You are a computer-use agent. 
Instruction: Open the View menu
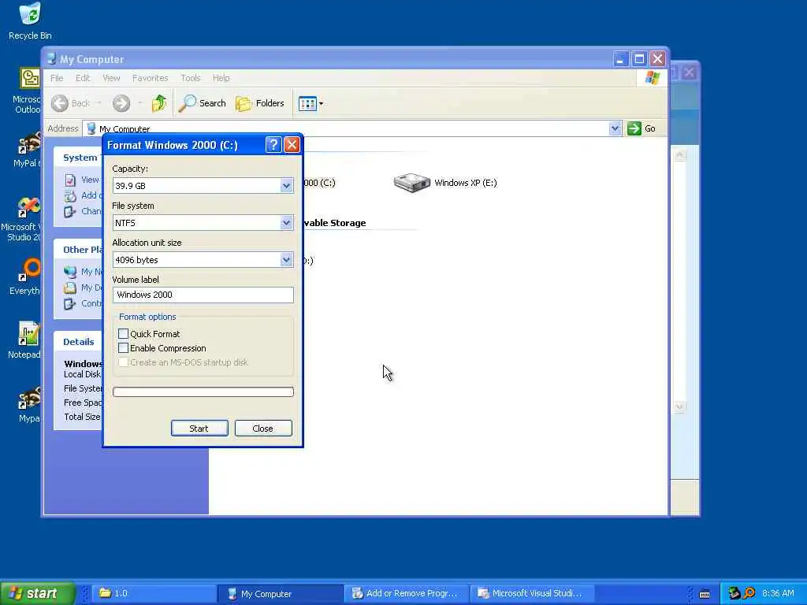click(111, 78)
